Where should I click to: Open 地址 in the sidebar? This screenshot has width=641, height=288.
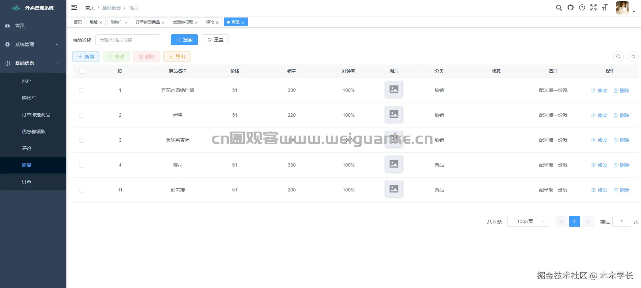click(x=33, y=81)
